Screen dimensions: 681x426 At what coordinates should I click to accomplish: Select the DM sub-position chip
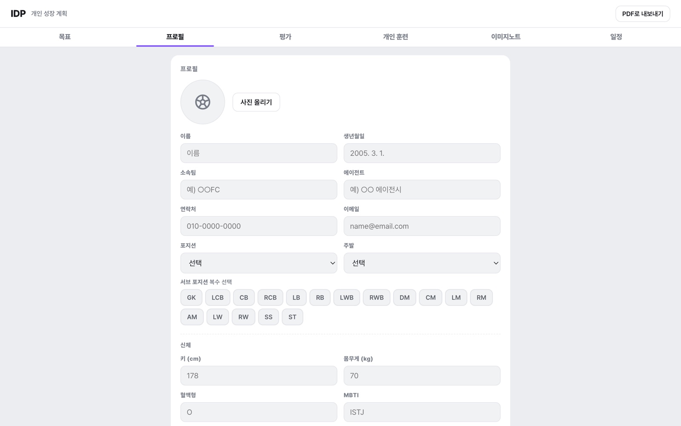(405, 297)
